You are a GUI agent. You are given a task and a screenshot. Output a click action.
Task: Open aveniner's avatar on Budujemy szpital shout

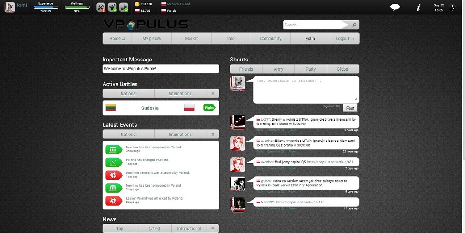[238, 165]
